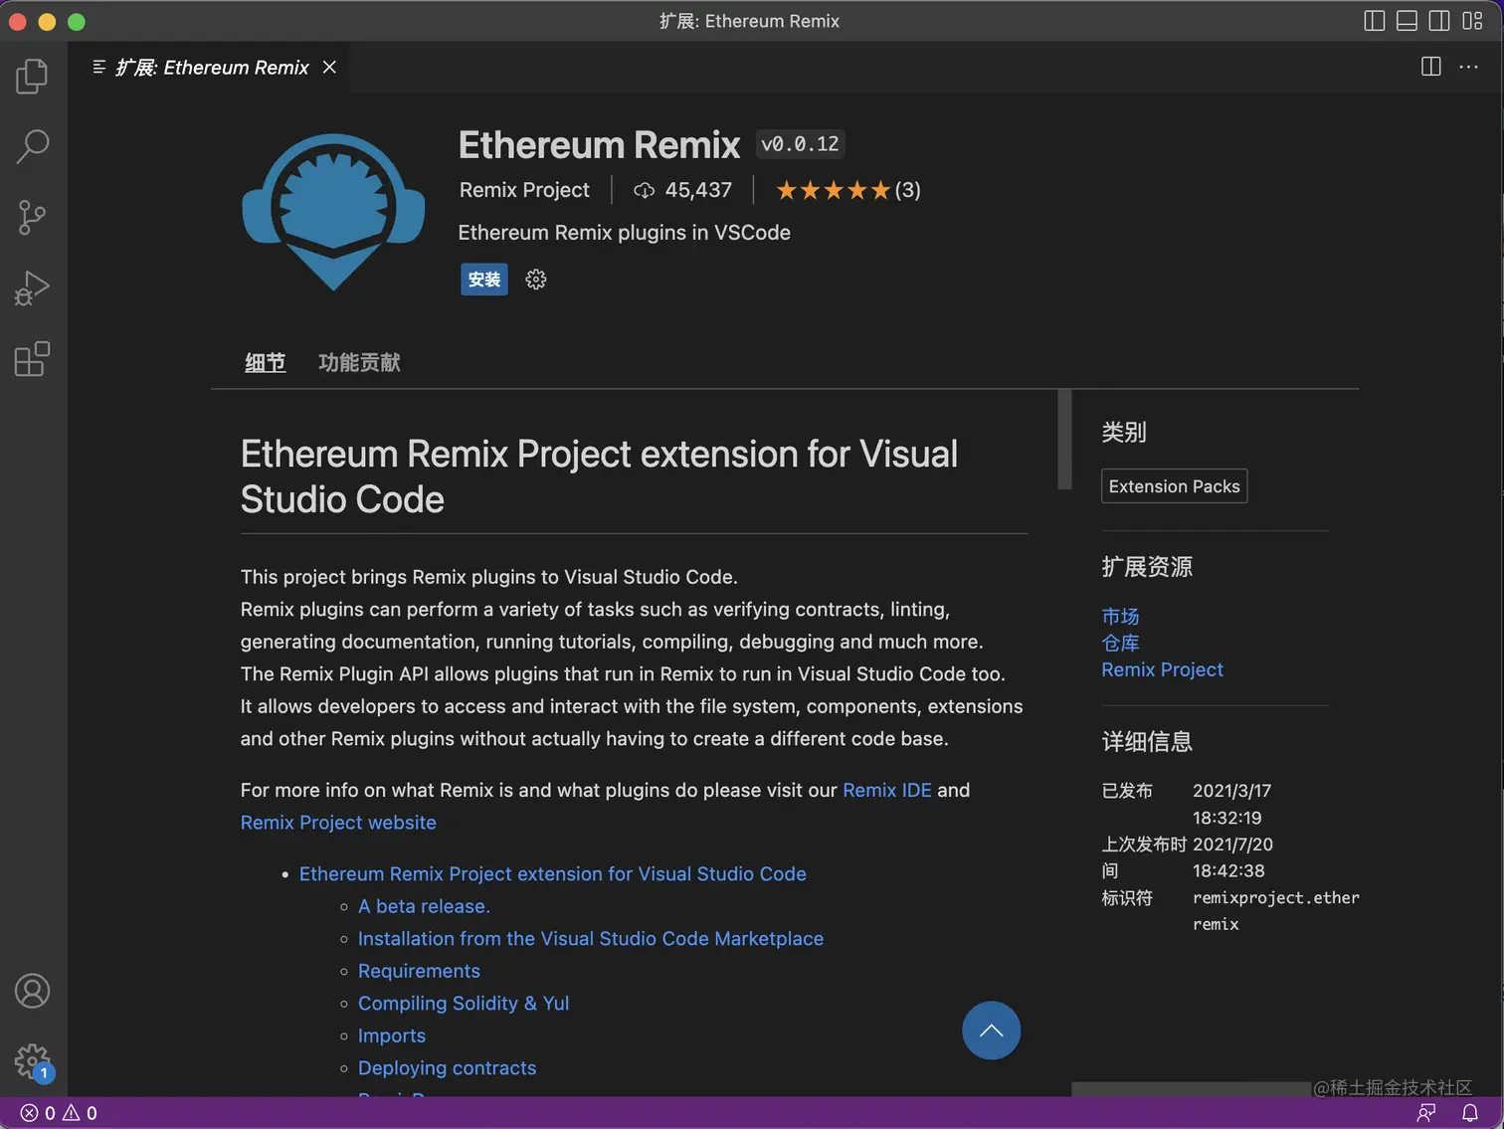Screen dimensions: 1504x1129
Task: Jump to Compiling Solidity & Yul link
Action: [464, 1003]
